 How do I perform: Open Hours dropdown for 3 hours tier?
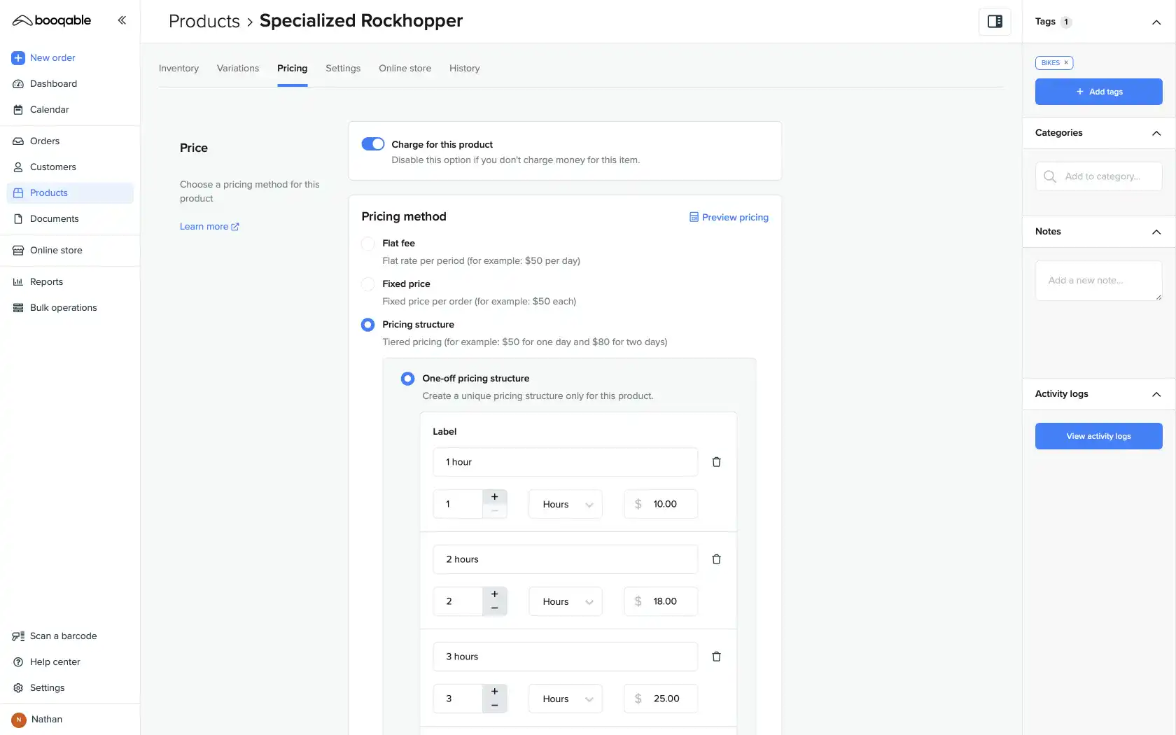(565, 699)
